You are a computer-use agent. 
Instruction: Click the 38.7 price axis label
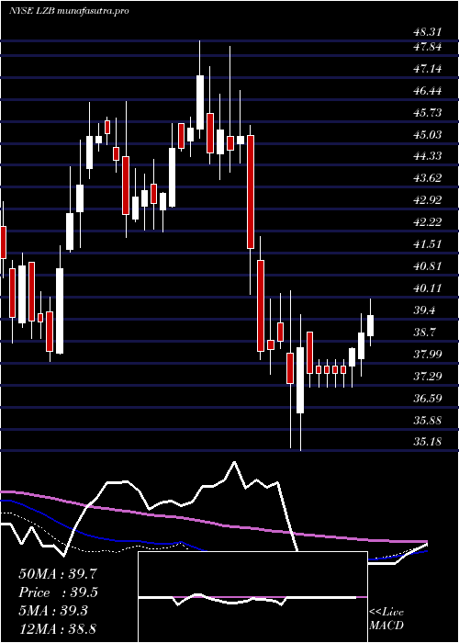[x=424, y=333]
